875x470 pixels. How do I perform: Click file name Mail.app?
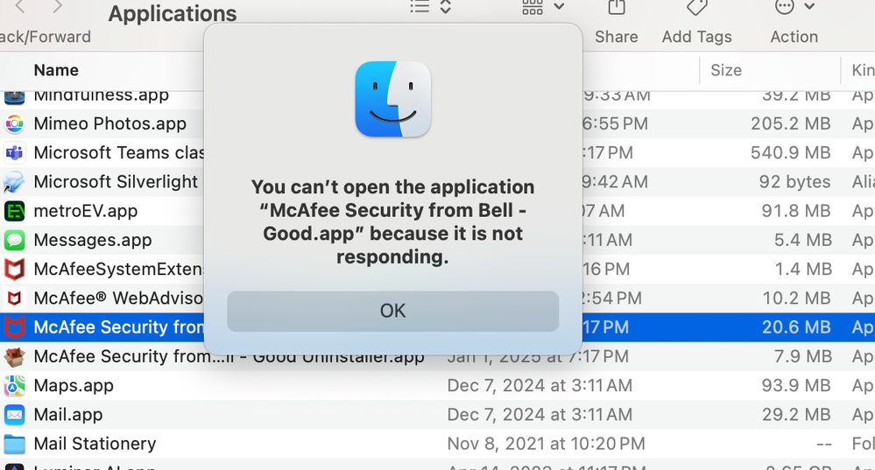68,415
